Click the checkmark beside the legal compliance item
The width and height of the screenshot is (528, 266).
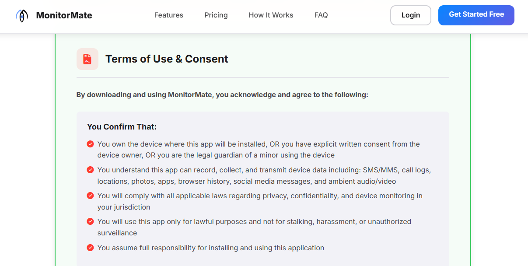click(90, 196)
